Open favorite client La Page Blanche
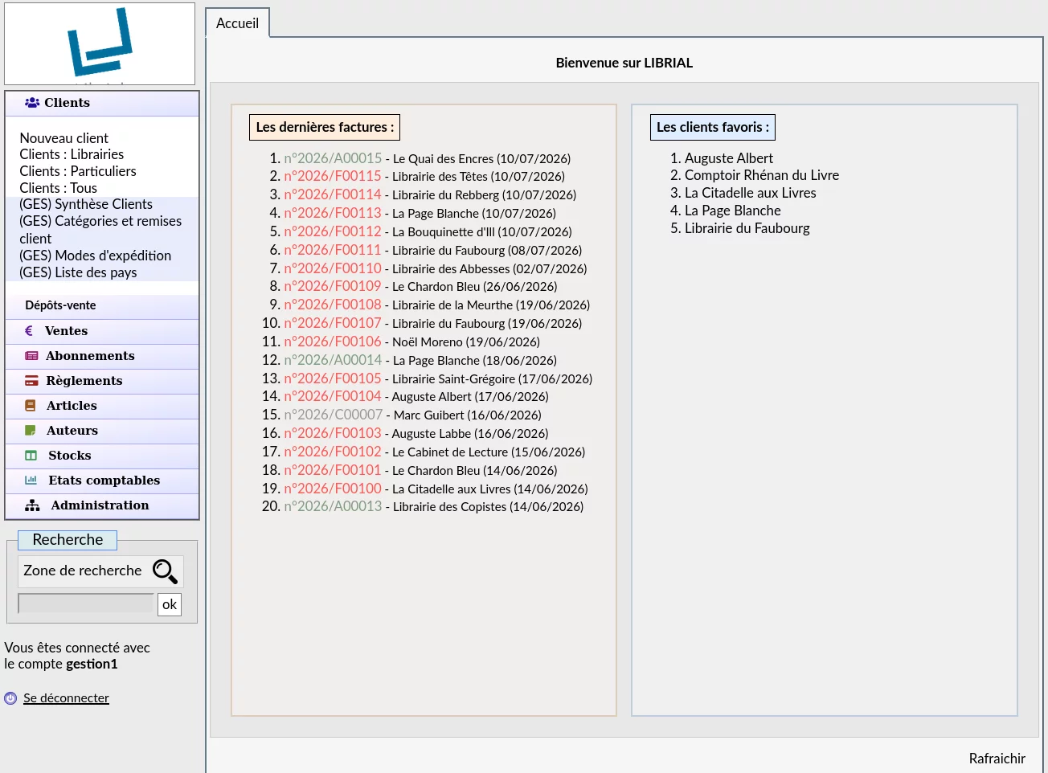 click(733, 211)
